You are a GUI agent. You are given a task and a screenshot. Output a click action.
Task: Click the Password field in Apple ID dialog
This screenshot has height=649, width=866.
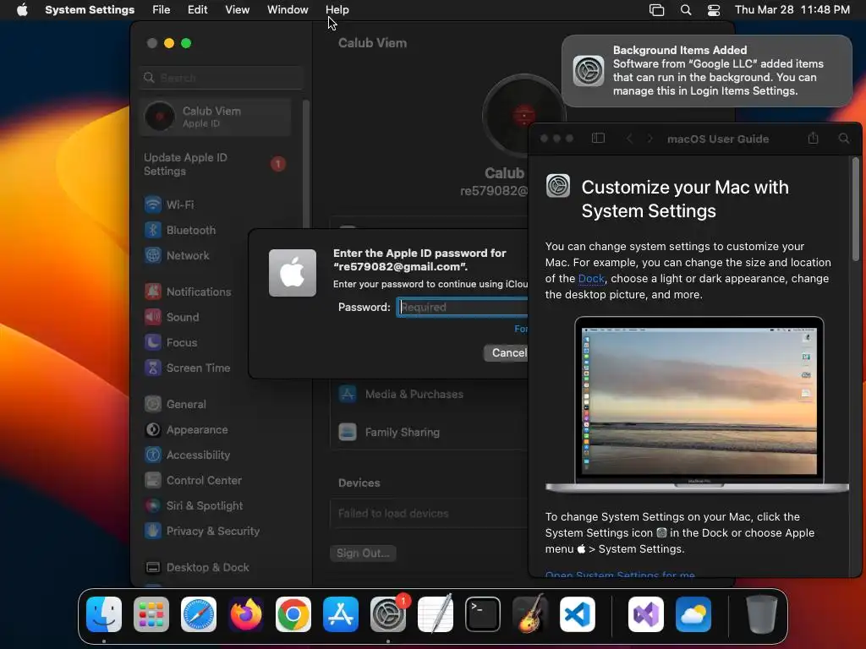click(463, 307)
